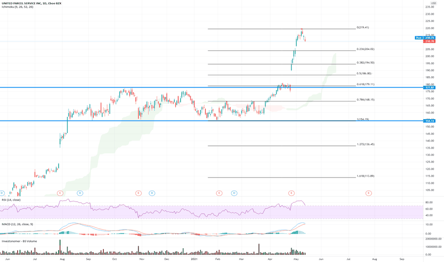Click the 20000000.00 volume scale value

click(433, 239)
